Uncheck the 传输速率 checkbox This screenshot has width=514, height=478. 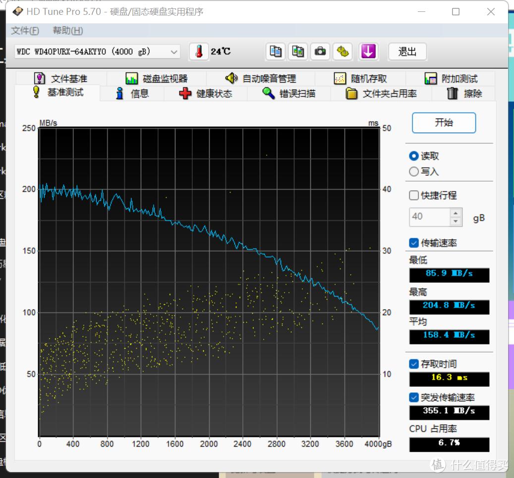click(414, 243)
